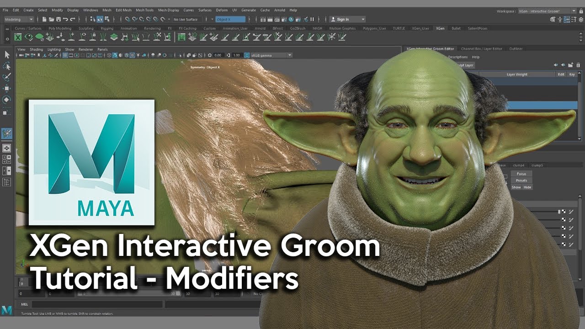Toggle the pause viewport icon in status line
Image resolution: width=585 pixels, height=329 pixels.
tap(312, 20)
